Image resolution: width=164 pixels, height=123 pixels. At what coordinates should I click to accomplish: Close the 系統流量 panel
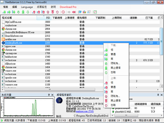pyautogui.click(x=52, y=95)
